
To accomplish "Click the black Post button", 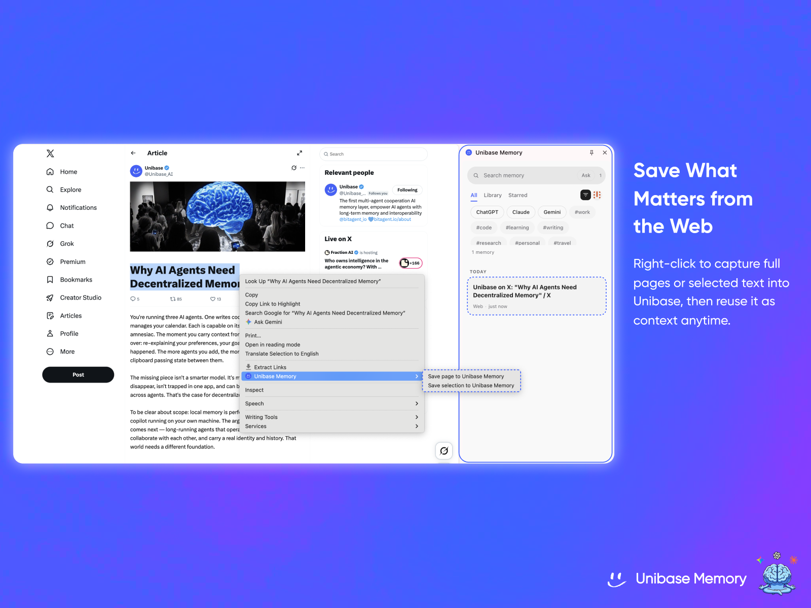I will coord(78,375).
